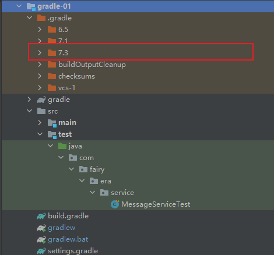The image size is (274, 255).
Task: Select the gradle folder label with elephant icon
Action: pyautogui.click(x=59, y=100)
